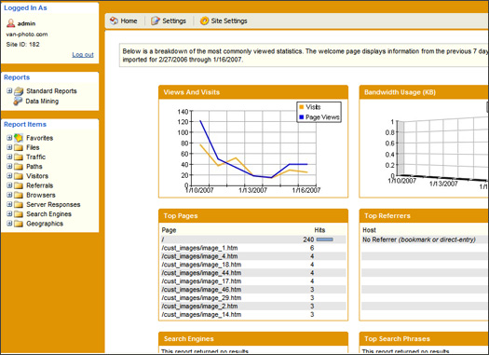Click the Views And Visits chart
Screen dimensions: 489x355
coord(253,148)
